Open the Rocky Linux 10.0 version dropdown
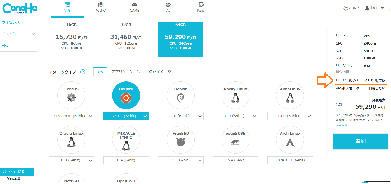The image size is (391, 184). click(x=235, y=116)
